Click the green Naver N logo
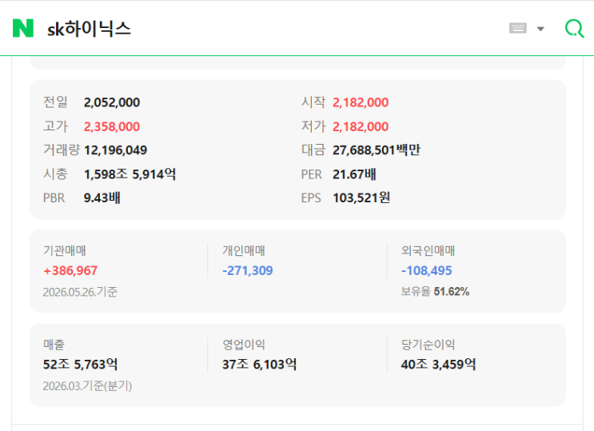Viewport: 594px width, 431px height. pyautogui.click(x=23, y=29)
